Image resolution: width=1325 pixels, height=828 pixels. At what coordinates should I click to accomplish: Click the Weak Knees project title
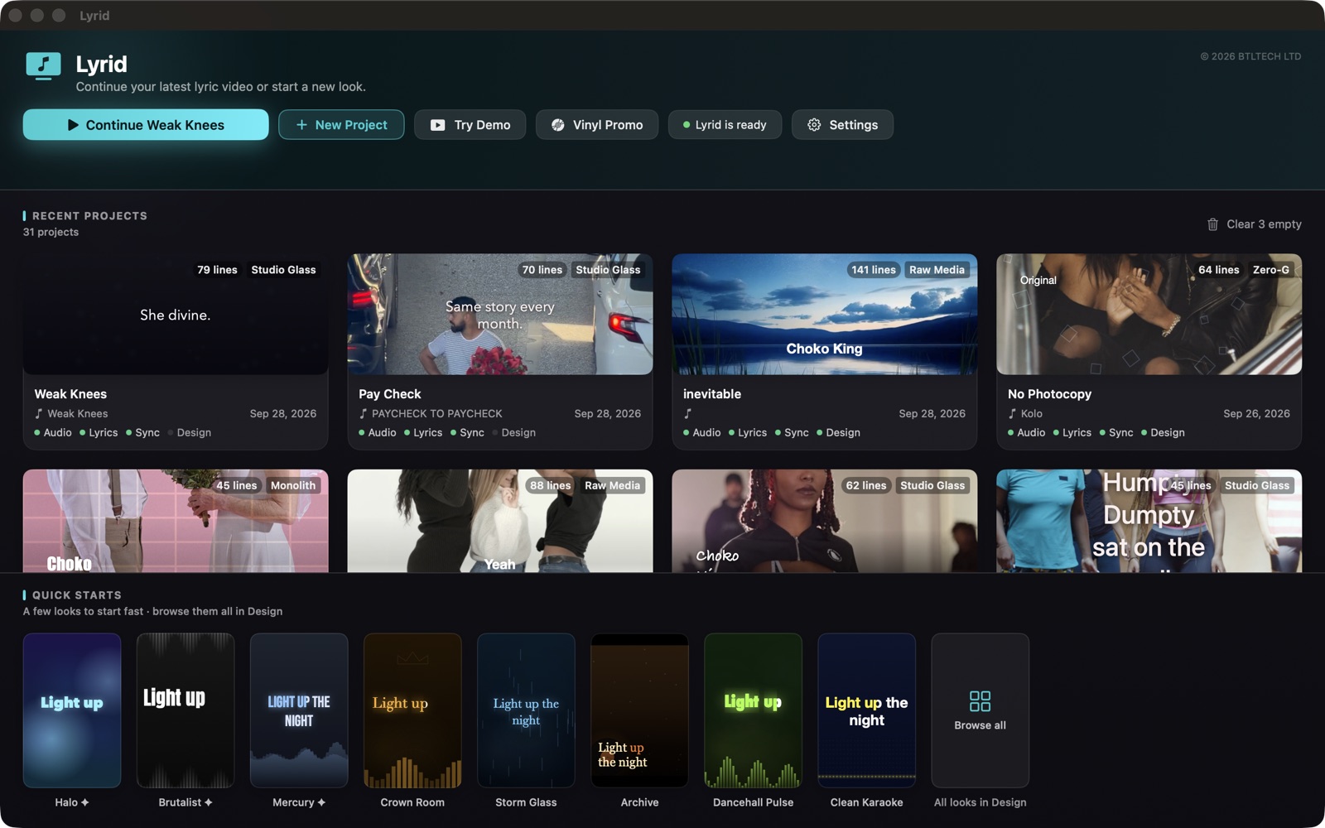tap(70, 394)
